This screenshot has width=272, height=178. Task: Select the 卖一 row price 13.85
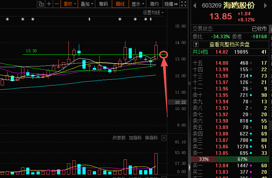pos(222,153)
